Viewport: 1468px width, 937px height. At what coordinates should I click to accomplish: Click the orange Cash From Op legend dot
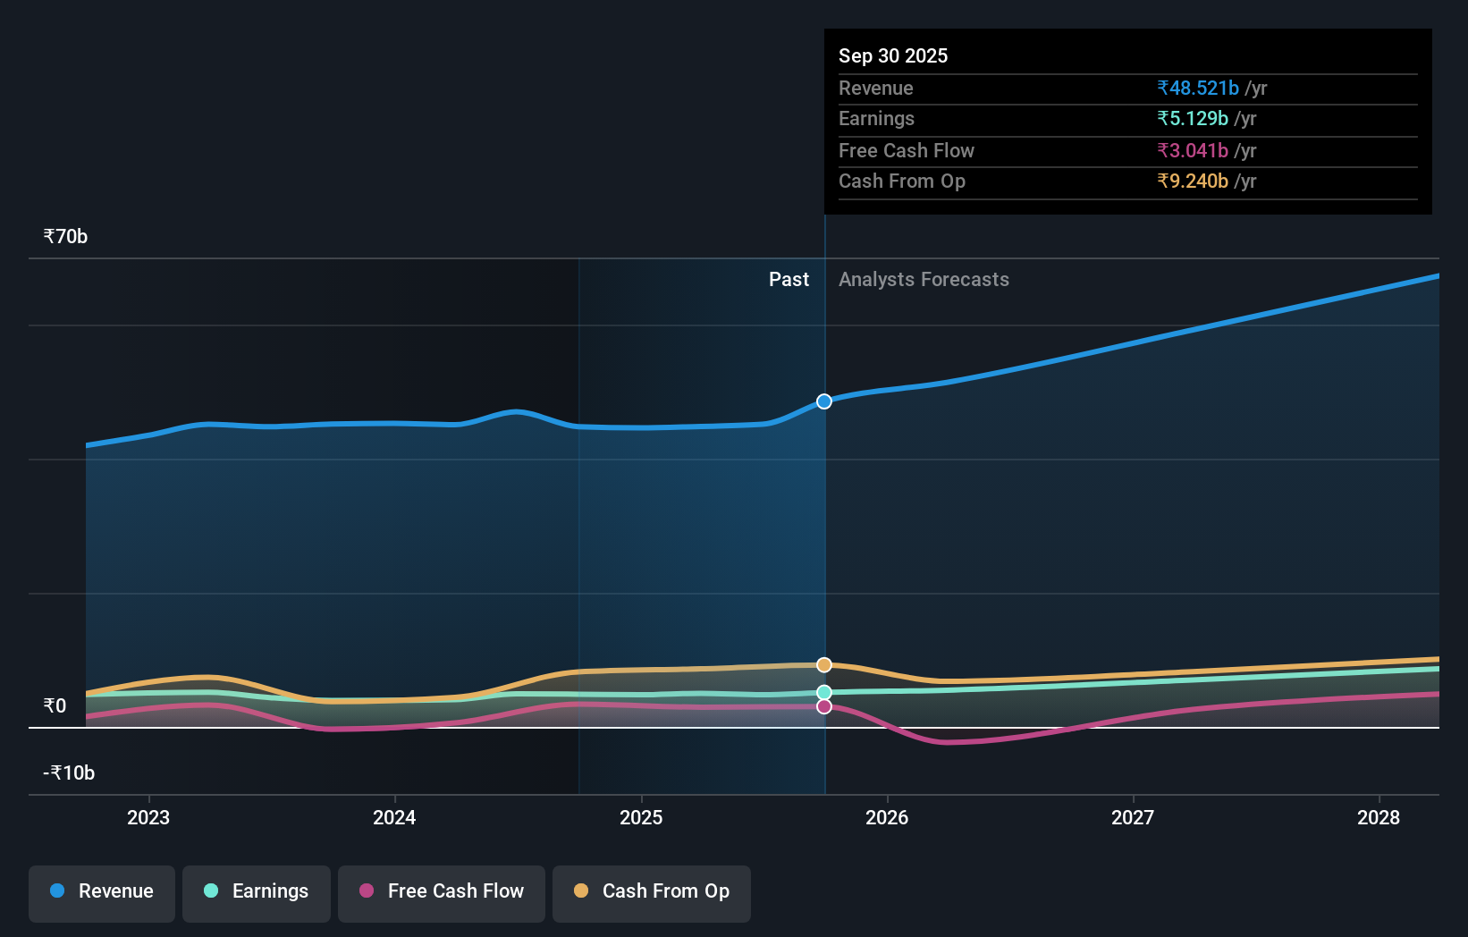(x=581, y=891)
